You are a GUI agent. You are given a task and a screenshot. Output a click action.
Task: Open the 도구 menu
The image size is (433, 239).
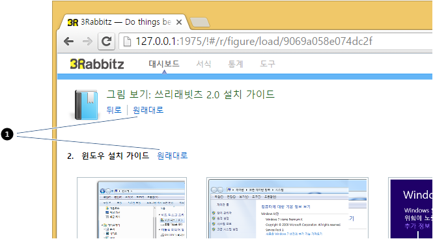[268, 64]
